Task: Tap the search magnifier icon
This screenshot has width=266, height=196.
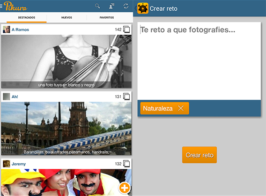Action: 97,6
